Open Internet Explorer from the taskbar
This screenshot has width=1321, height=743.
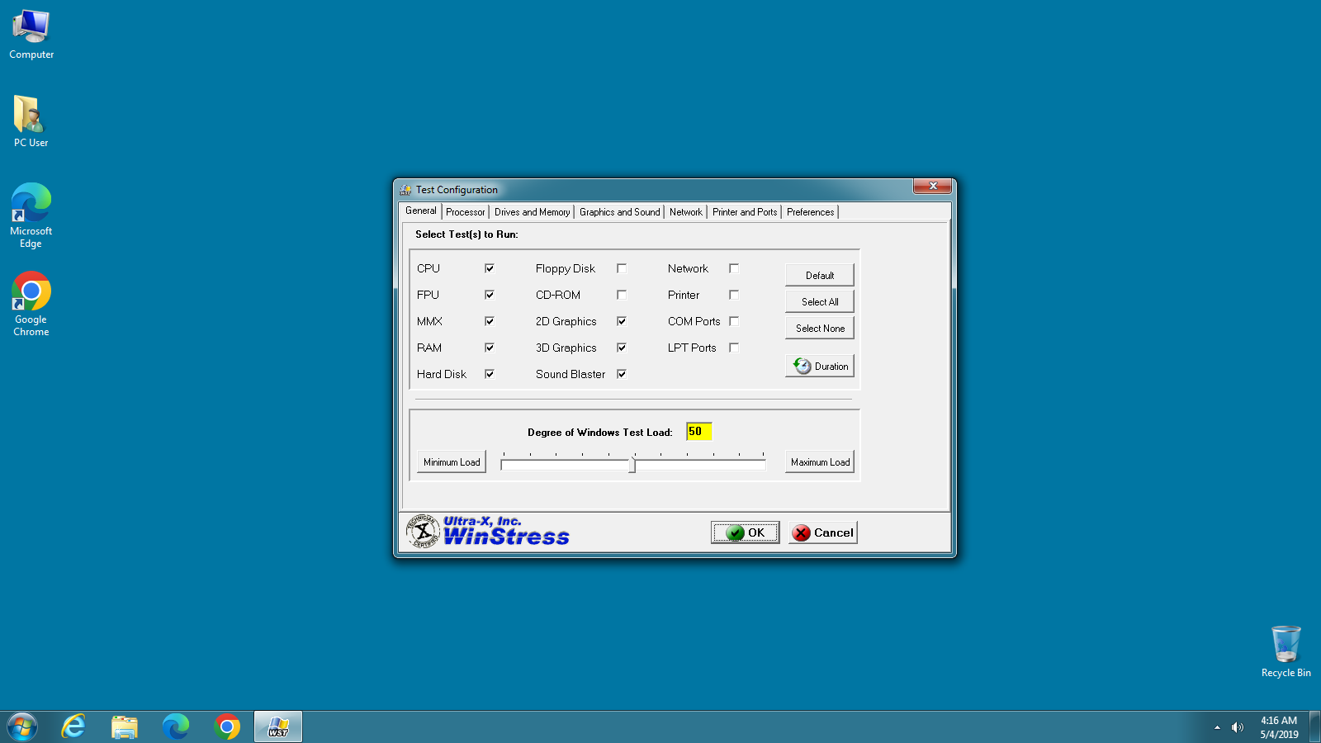click(x=73, y=727)
